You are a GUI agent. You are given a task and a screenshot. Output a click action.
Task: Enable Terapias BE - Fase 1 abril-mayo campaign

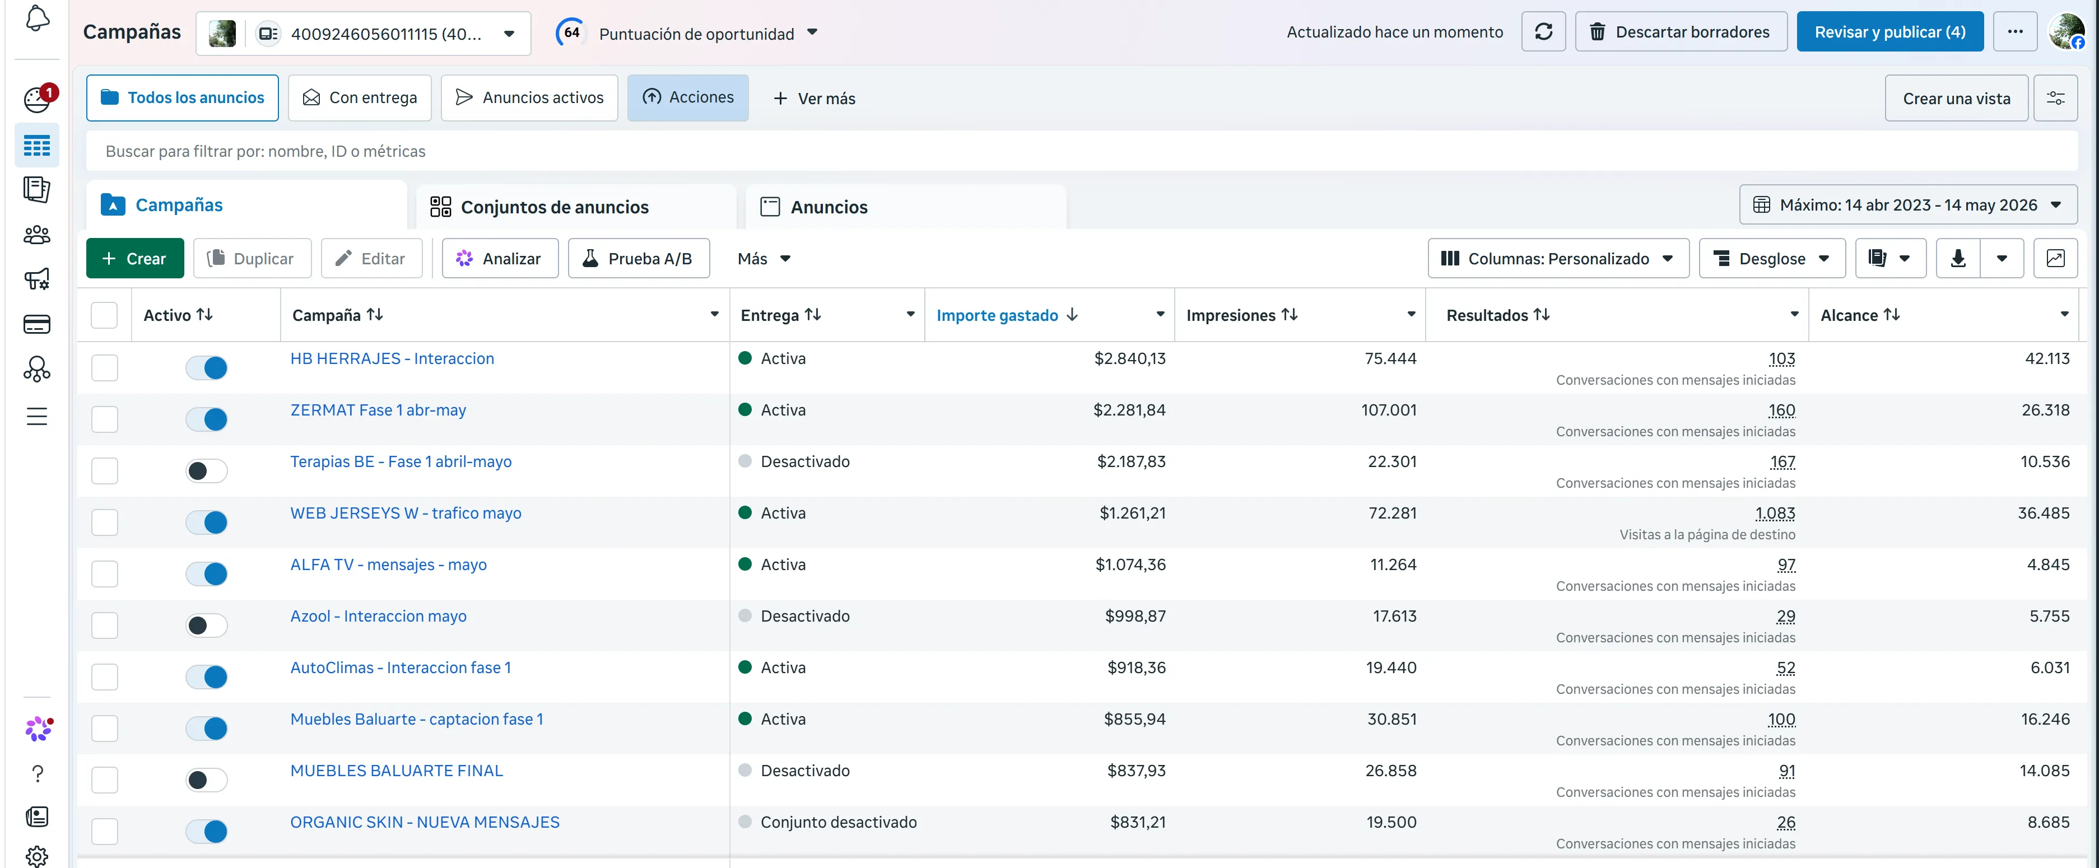click(x=206, y=470)
